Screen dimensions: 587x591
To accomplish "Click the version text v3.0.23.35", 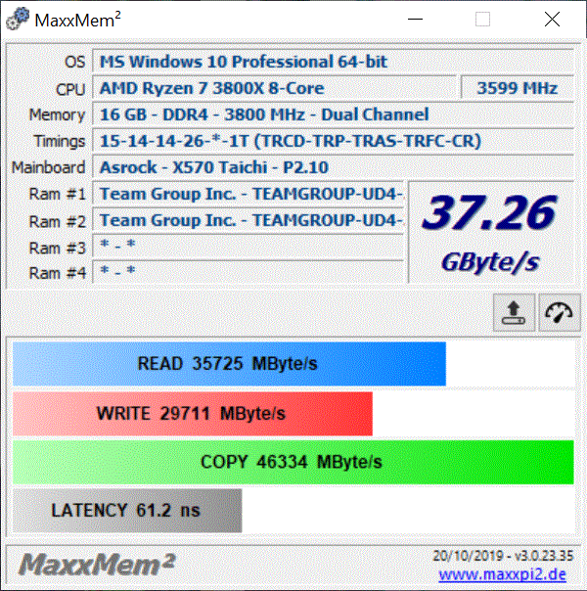I will pyautogui.click(x=544, y=556).
